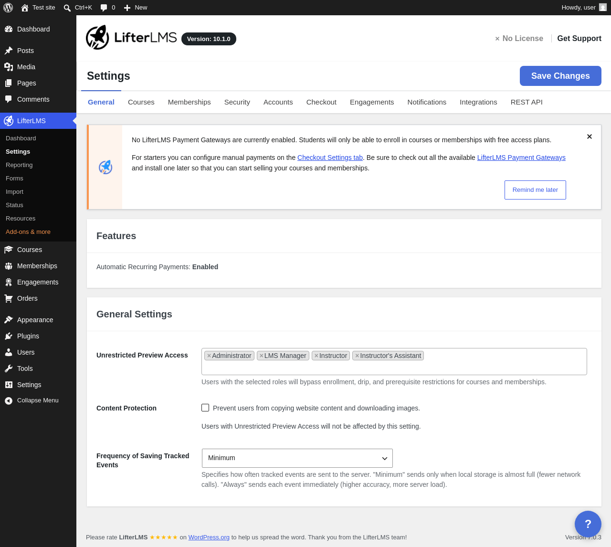Click the Engagements award ribbon icon

point(9,282)
